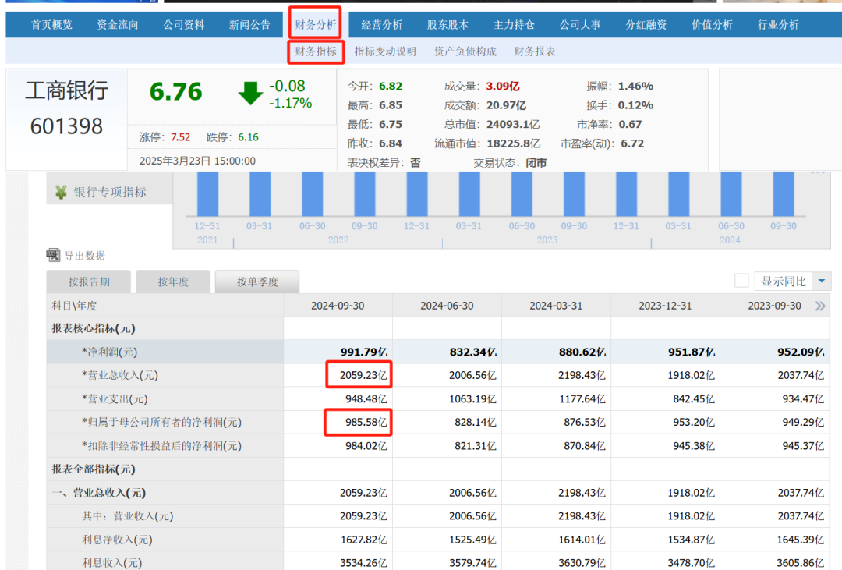Click the 银行专项指标 leaf icon
This screenshot has width=842, height=570.
click(x=61, y=192)
